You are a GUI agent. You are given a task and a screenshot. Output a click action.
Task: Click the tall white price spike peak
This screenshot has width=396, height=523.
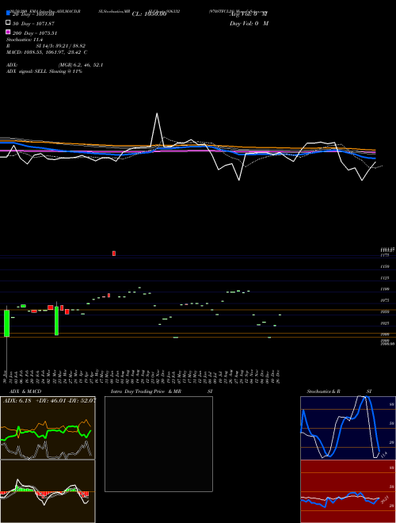click(x=157, y=114)
